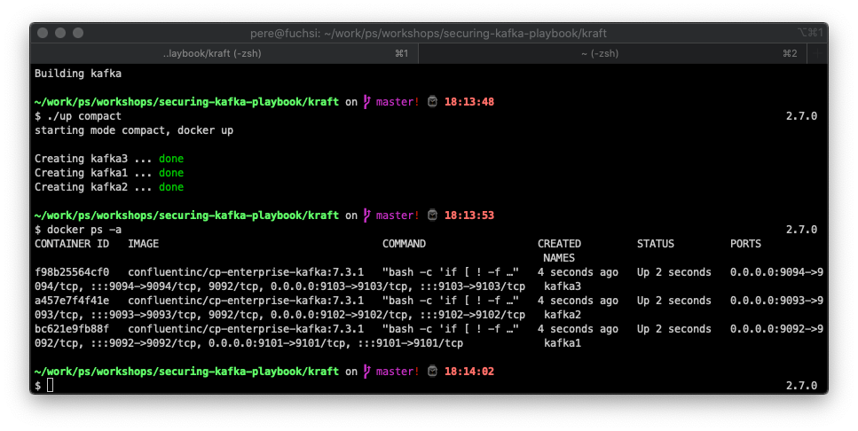Image resolution: width=858 pixels, height=431 pixels.
Task: Click the 'Creating kafka2' text
Action: 81,187
